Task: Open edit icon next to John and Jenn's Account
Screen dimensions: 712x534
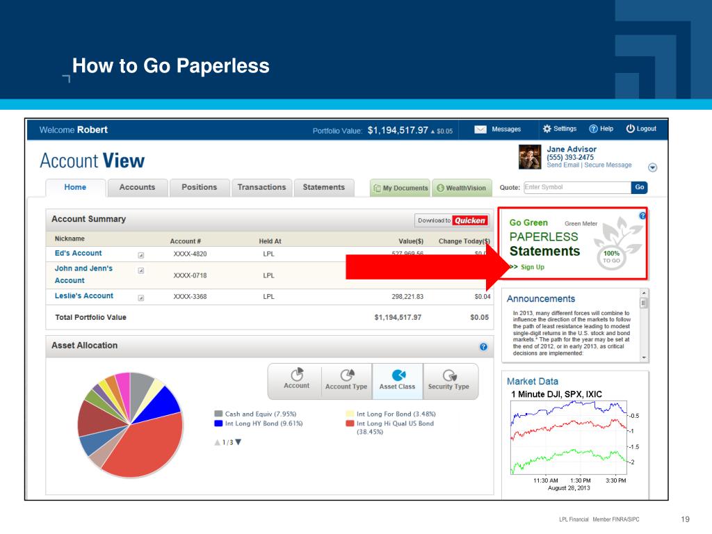Action: click(140, 270)
